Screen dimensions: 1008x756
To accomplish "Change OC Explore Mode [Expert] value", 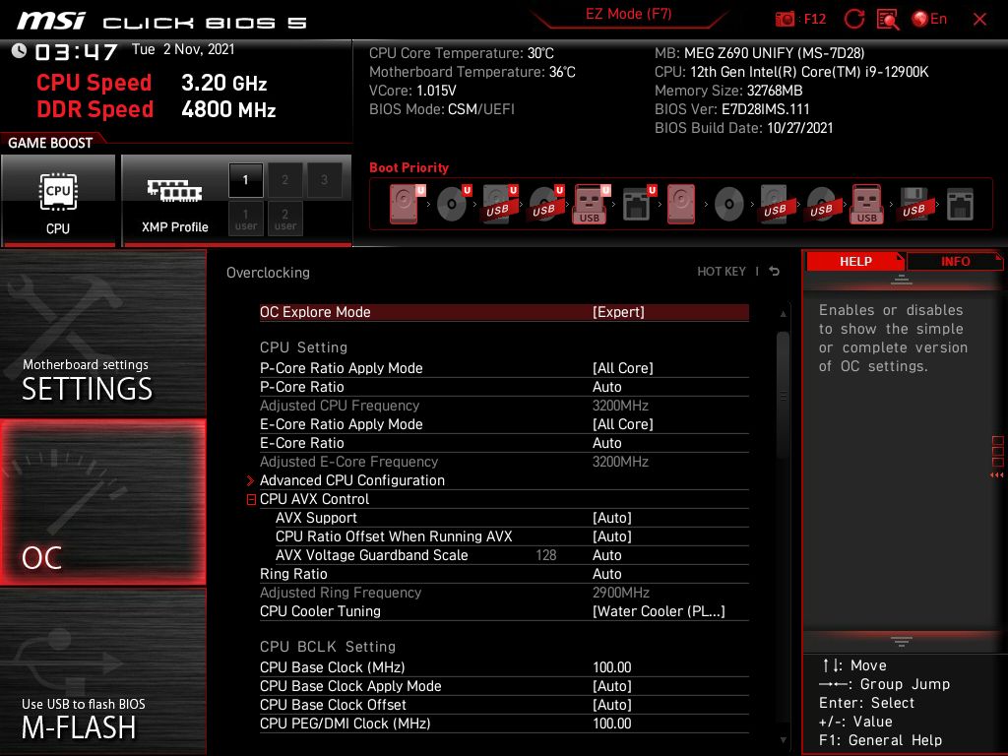I will click(x=618, y=312).
